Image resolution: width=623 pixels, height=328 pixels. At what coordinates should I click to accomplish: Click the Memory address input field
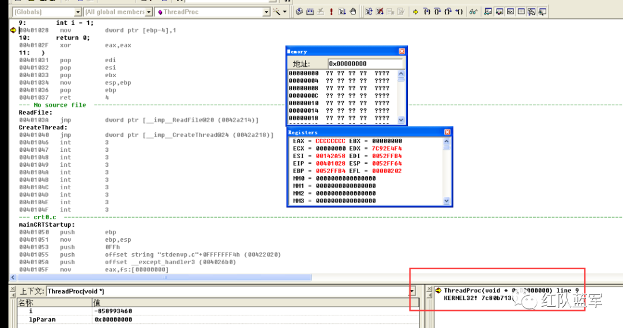click(365, 63)
